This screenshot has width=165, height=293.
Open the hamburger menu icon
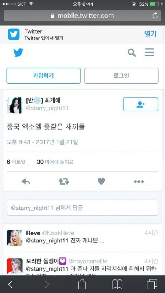[150, 52]
